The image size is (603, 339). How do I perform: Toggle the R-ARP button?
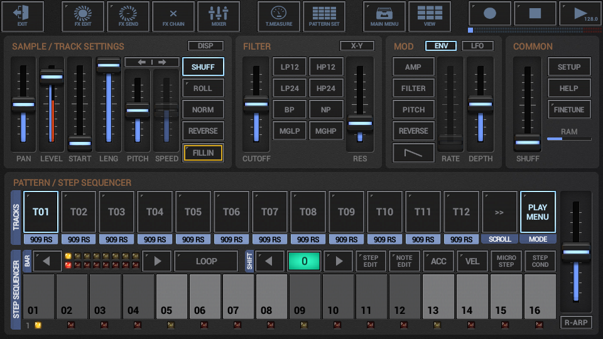576,323
